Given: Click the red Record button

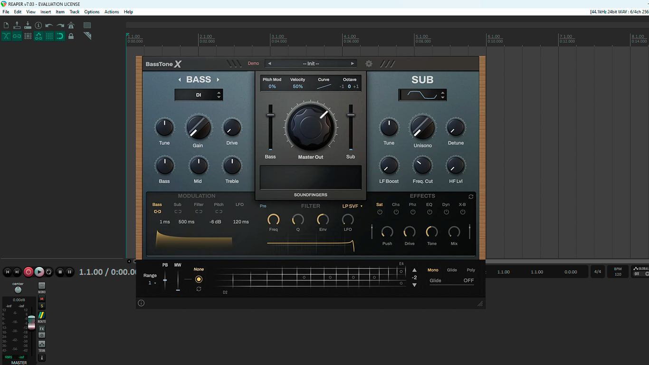Looking at the screenshot, I should pos(29,272).
